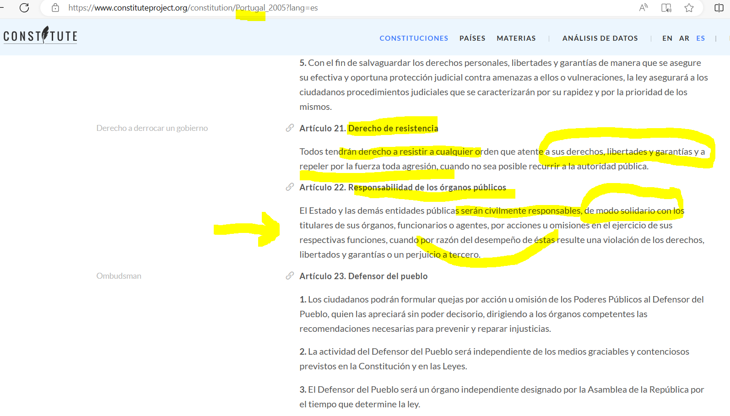The height and width of the screenshot is (416, 730).
Task: Copy the link icon beside Artículo 21
Action: coord(290,128)
